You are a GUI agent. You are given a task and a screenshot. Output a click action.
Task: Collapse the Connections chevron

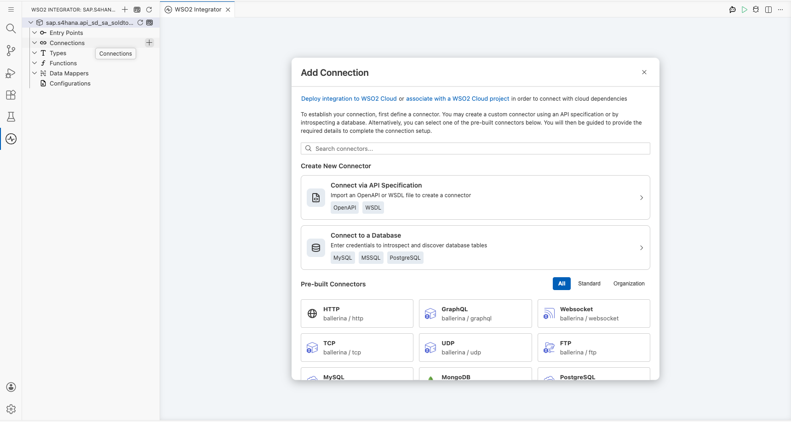point(34,43)
